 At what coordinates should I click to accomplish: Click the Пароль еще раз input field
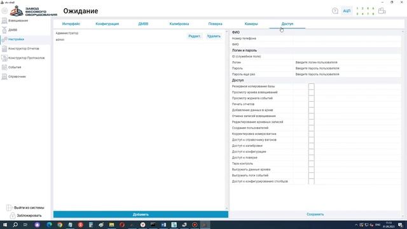[347, 74]
